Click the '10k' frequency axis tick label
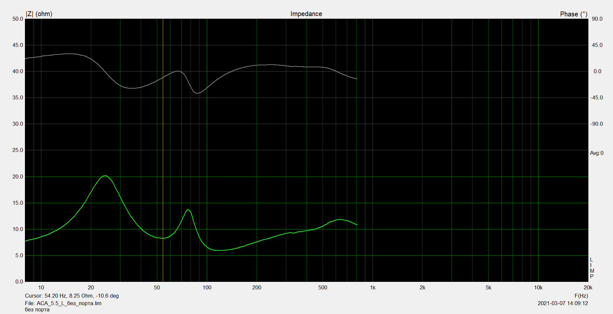This screenshot has height=314, width=613. click(538, 287)
